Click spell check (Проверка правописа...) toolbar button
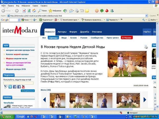This screenshot has height=119, width=159. (93, 20)
